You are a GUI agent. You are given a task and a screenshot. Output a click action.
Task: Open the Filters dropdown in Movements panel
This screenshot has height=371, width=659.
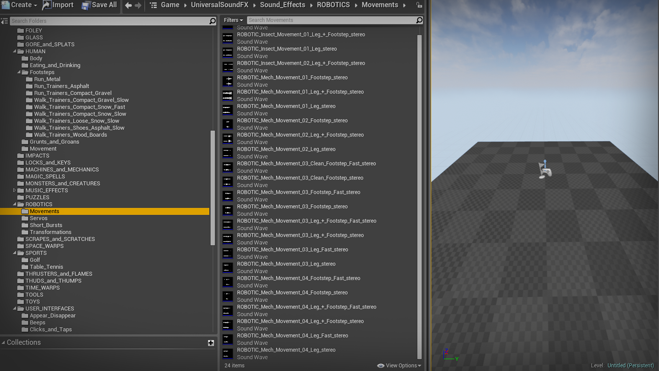tap(233, 20)
